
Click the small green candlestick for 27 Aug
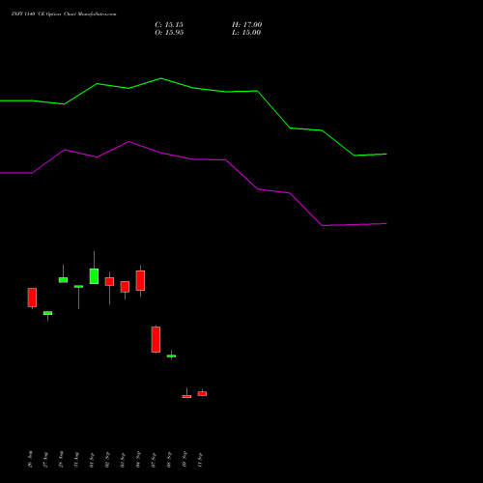[47, 313]
